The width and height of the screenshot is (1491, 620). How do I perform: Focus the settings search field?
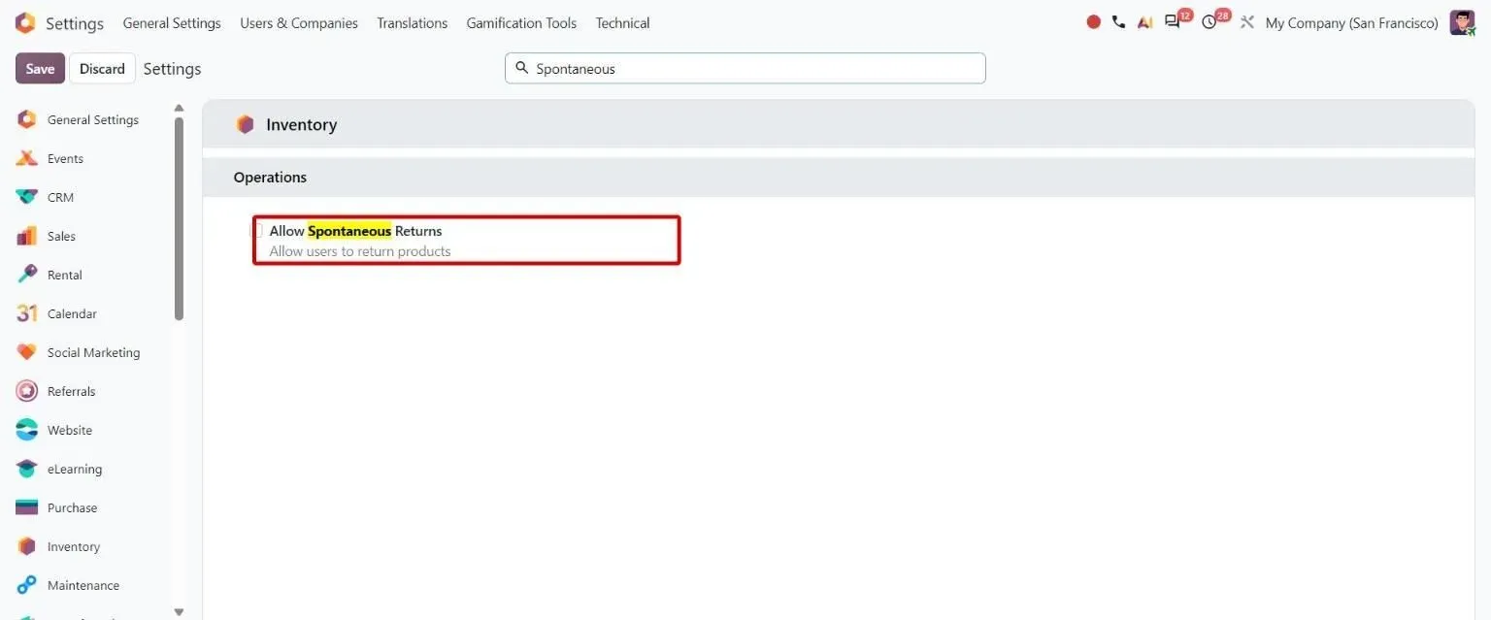(745, 68)
